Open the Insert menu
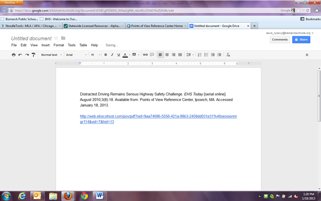The height and width of the screenshot is (201, 321). (46, 45)
